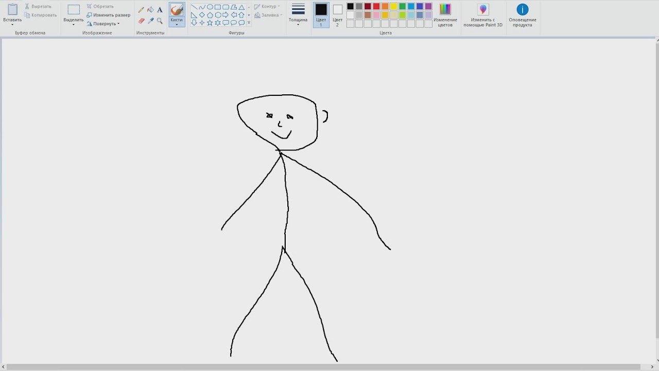Open the Повернуть rotate dropdown

[x=103, y=24]
